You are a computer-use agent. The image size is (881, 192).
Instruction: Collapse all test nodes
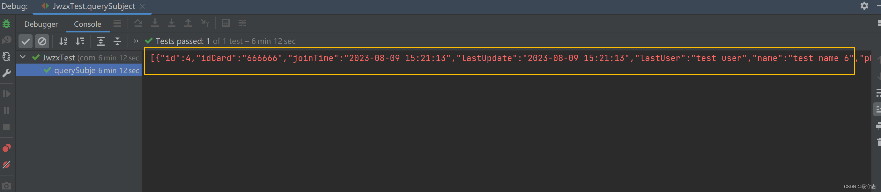pyautogui.click(x=117, y=41)
